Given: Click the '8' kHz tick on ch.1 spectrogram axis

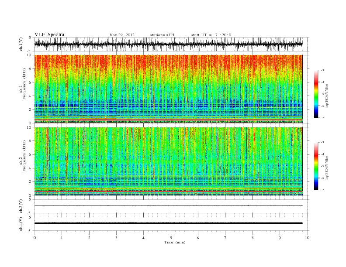Looking at the screenshot, I should click(x=30, y=69).
